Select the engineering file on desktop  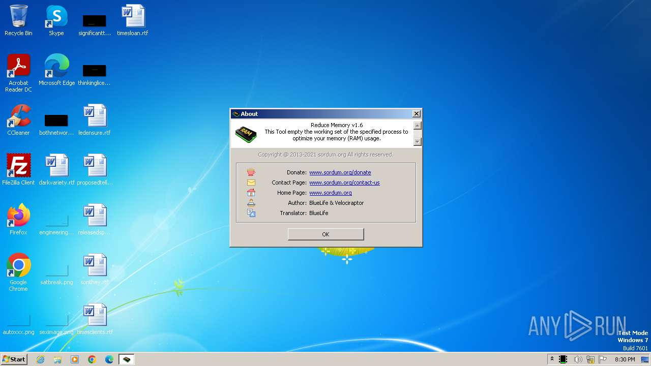56,223
